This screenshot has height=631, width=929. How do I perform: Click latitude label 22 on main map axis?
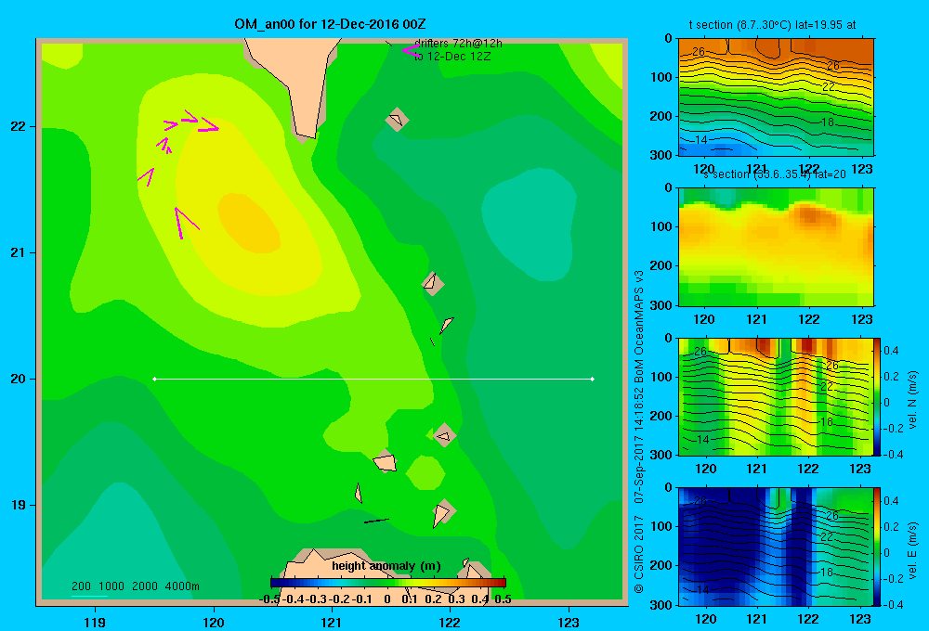pyautogui.click(x=19, y=126)
